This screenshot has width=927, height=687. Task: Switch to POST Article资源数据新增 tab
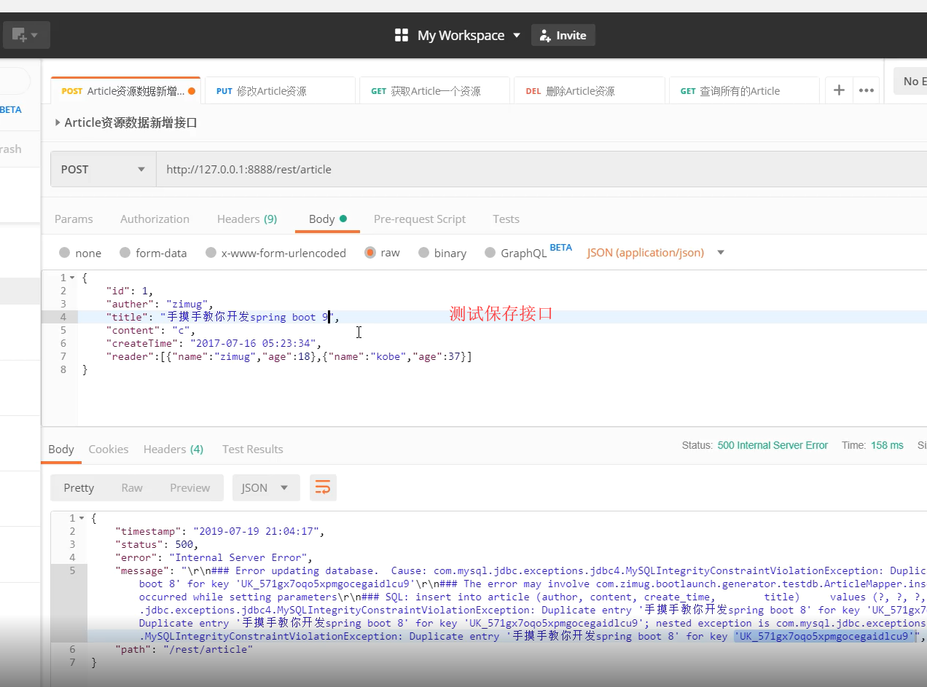[125, 91]
